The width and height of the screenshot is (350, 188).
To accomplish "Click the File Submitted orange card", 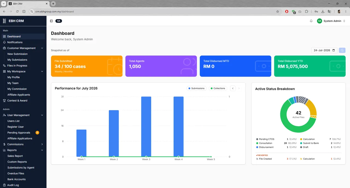I will 87,66.
